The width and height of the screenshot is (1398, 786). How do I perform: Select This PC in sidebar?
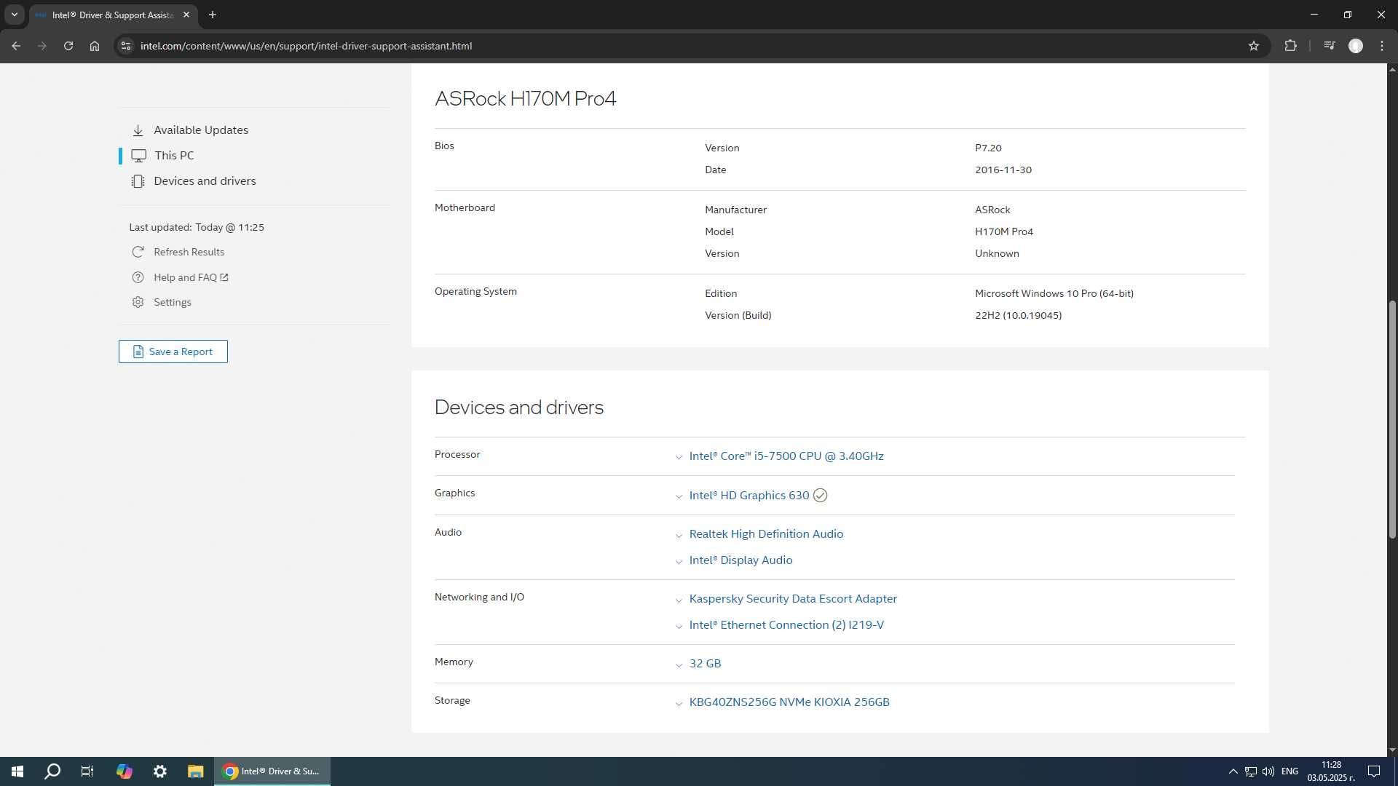point(174,155)
